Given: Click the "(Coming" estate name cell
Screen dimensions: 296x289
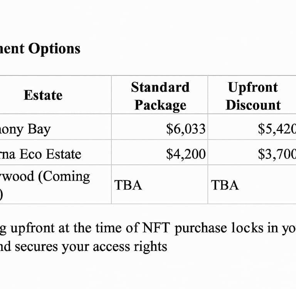Looking at the screenshot, I should [x=50, y=177].
